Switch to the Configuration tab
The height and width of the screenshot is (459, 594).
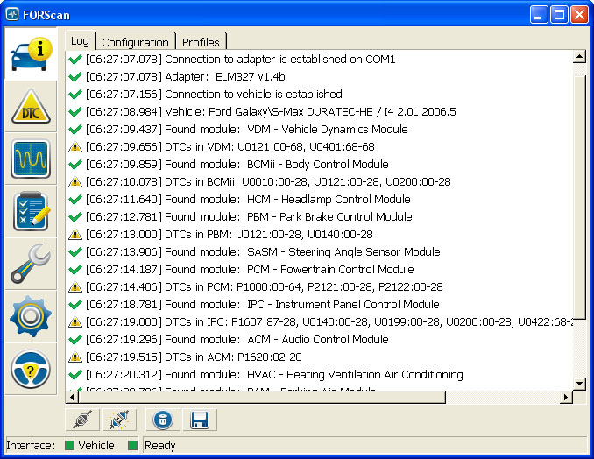(135, 42)
